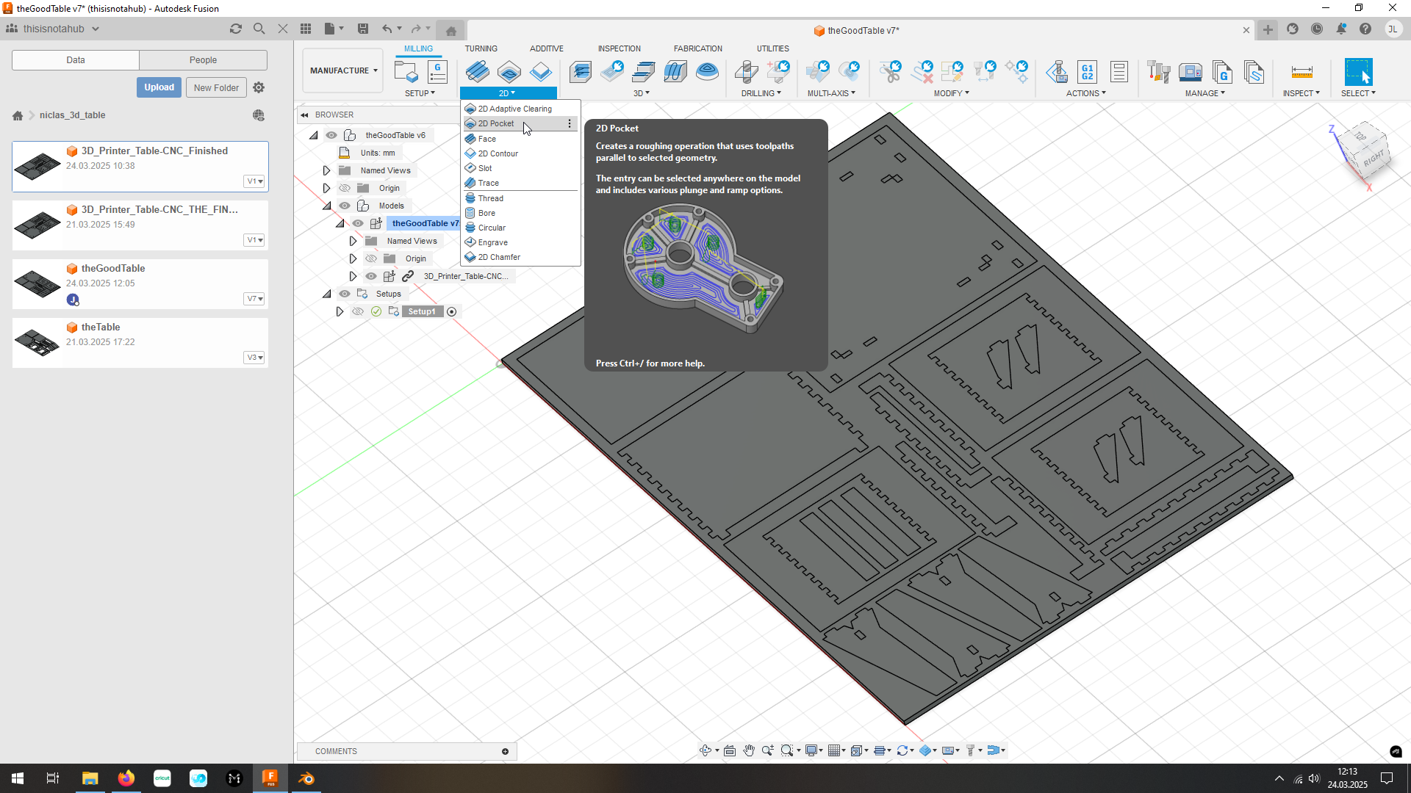Select Engrave operation
This screenshot has width=1411, height=793.
pos(520,242)
